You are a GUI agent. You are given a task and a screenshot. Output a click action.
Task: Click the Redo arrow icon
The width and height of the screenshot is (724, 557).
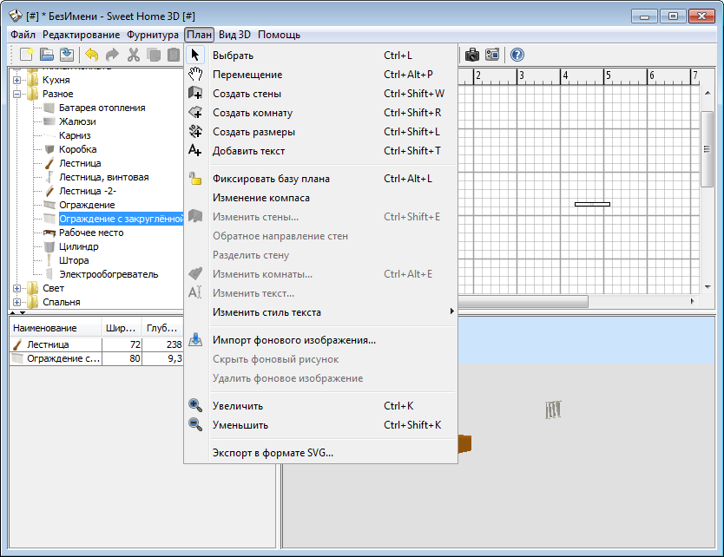(x=112, y=55)
